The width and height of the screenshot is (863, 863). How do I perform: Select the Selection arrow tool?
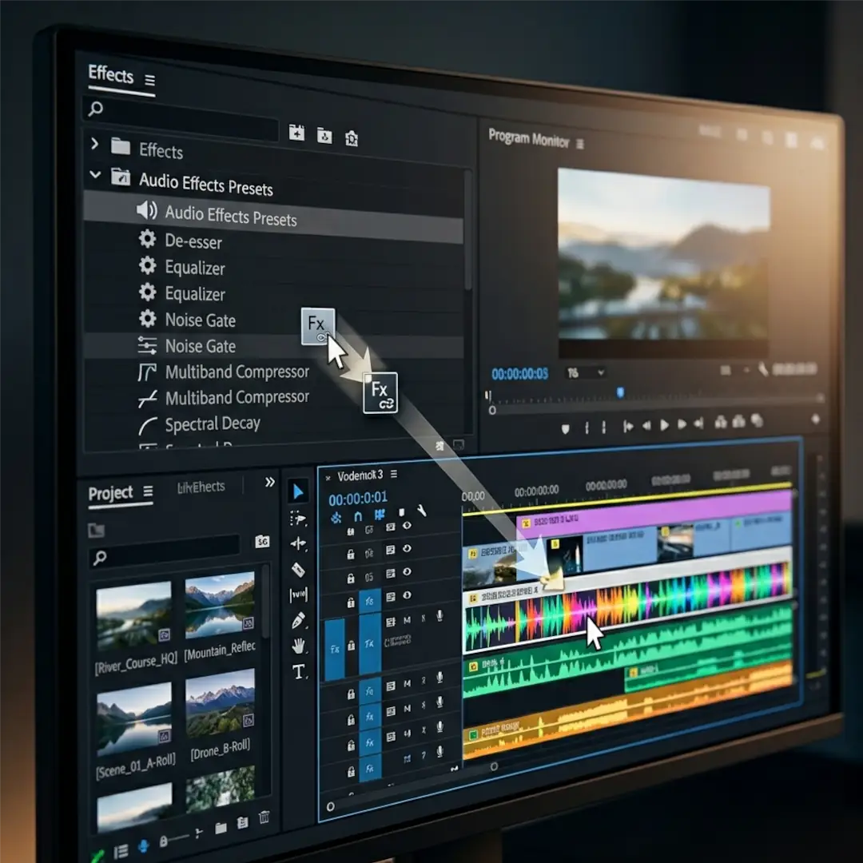298,491
